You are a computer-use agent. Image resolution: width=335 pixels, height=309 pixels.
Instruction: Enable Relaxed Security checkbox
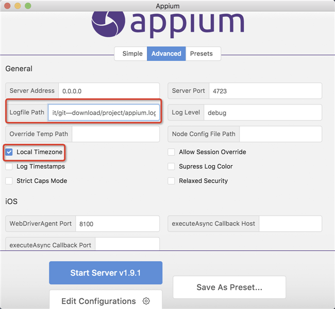[x=171, y=181]
